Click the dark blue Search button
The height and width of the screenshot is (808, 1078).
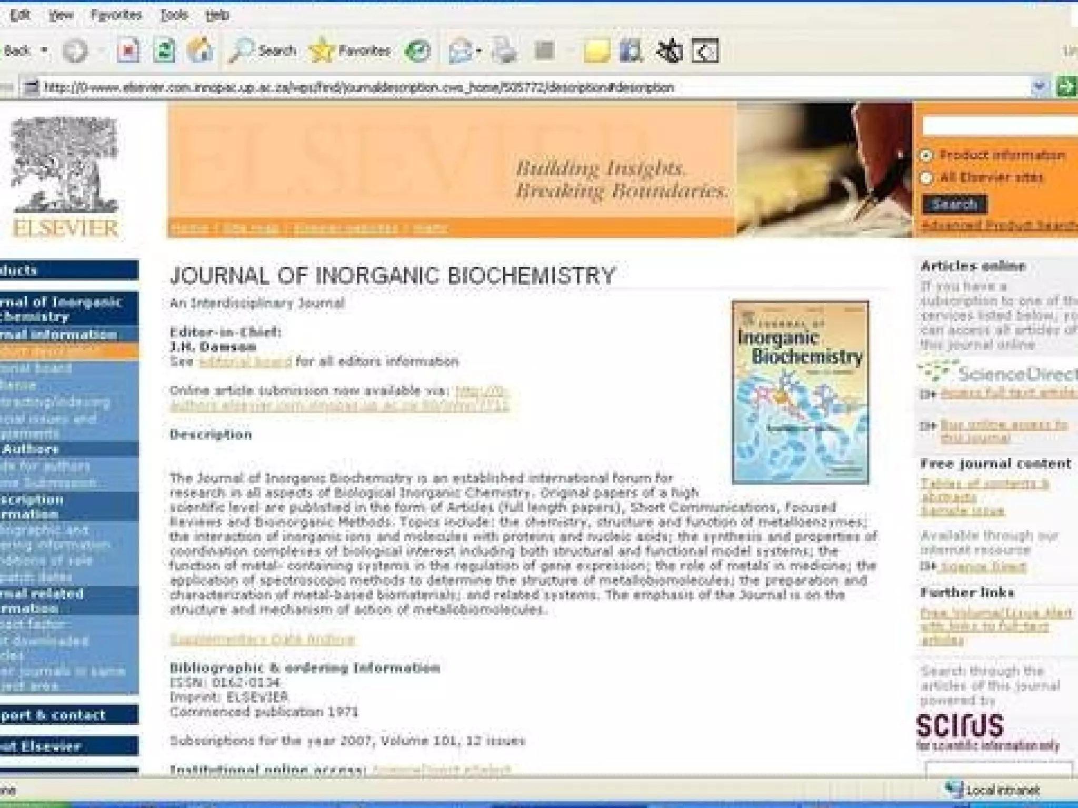954,204
